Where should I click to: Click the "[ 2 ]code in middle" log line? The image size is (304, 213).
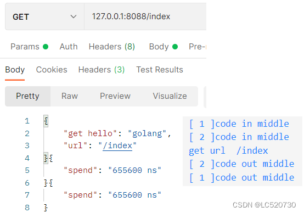(239, 137)
